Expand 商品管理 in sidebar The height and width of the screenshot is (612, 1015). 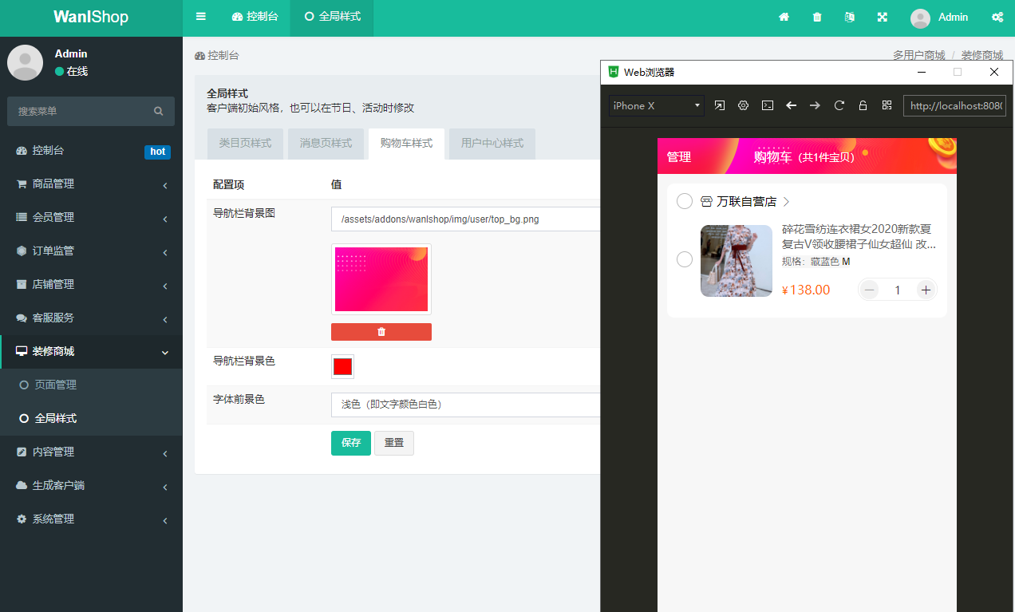coord(91,184)
